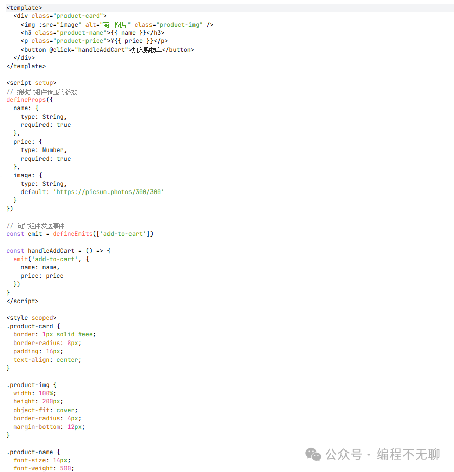The height and width of the screenshot is (472, 454).
Task: Select the "price: {" prop line
Action: (28, 142)
